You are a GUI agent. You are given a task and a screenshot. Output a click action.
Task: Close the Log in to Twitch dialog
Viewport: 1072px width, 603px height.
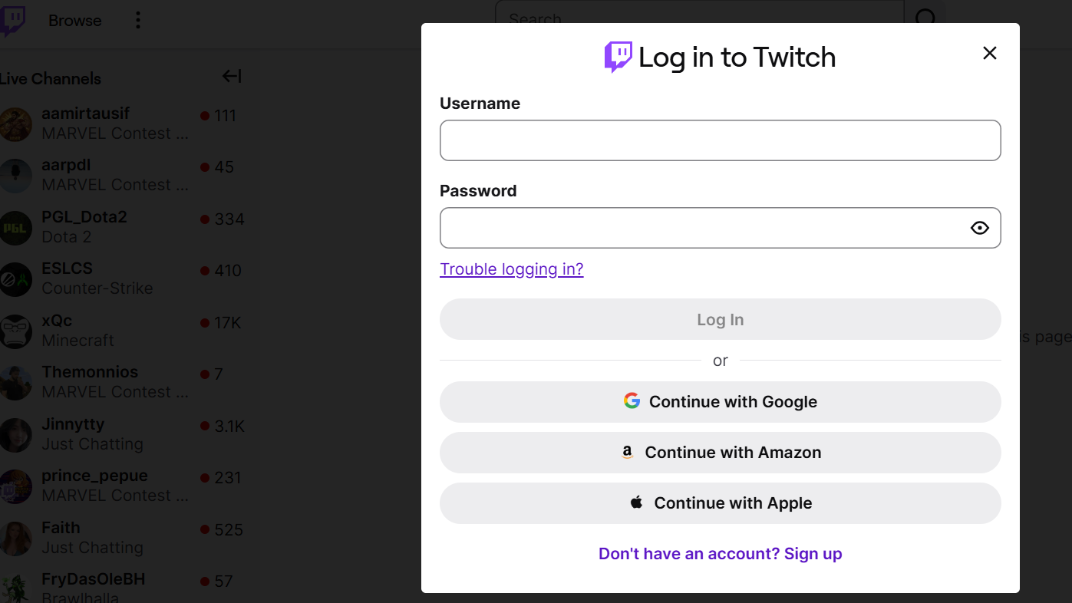click(x=990, y=53)
